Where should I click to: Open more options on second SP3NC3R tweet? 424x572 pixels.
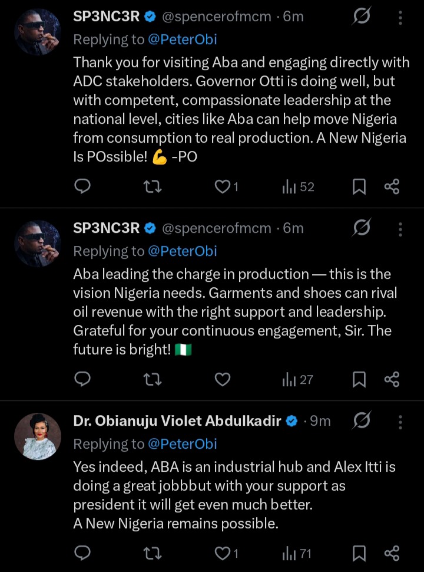point(400,228)
